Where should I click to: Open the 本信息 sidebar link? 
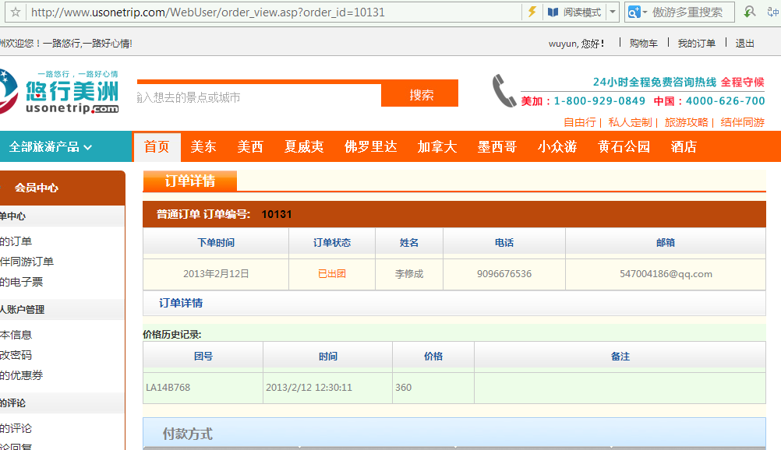coord(16,335)
